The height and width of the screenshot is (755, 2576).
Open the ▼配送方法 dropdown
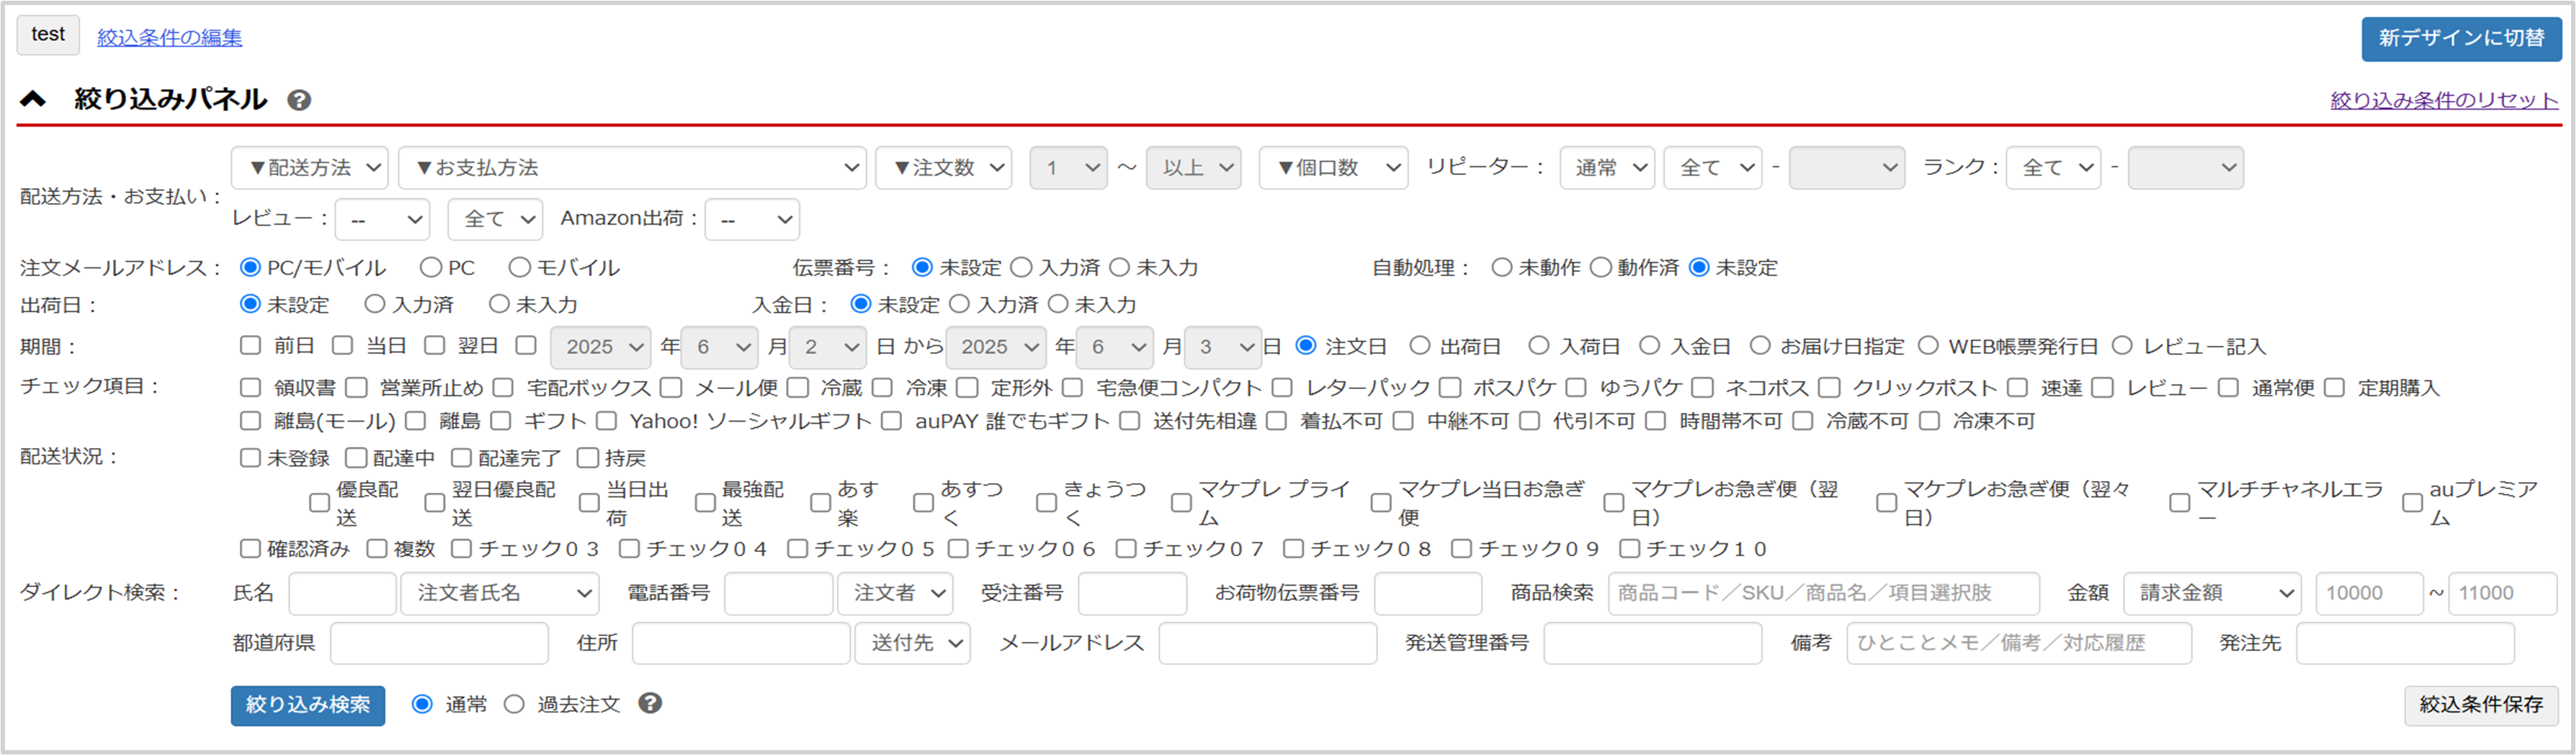[310, 168]
